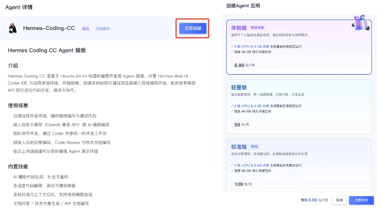Select the 代码助手 tag
The image size is (383, 215).
[103, 29]
